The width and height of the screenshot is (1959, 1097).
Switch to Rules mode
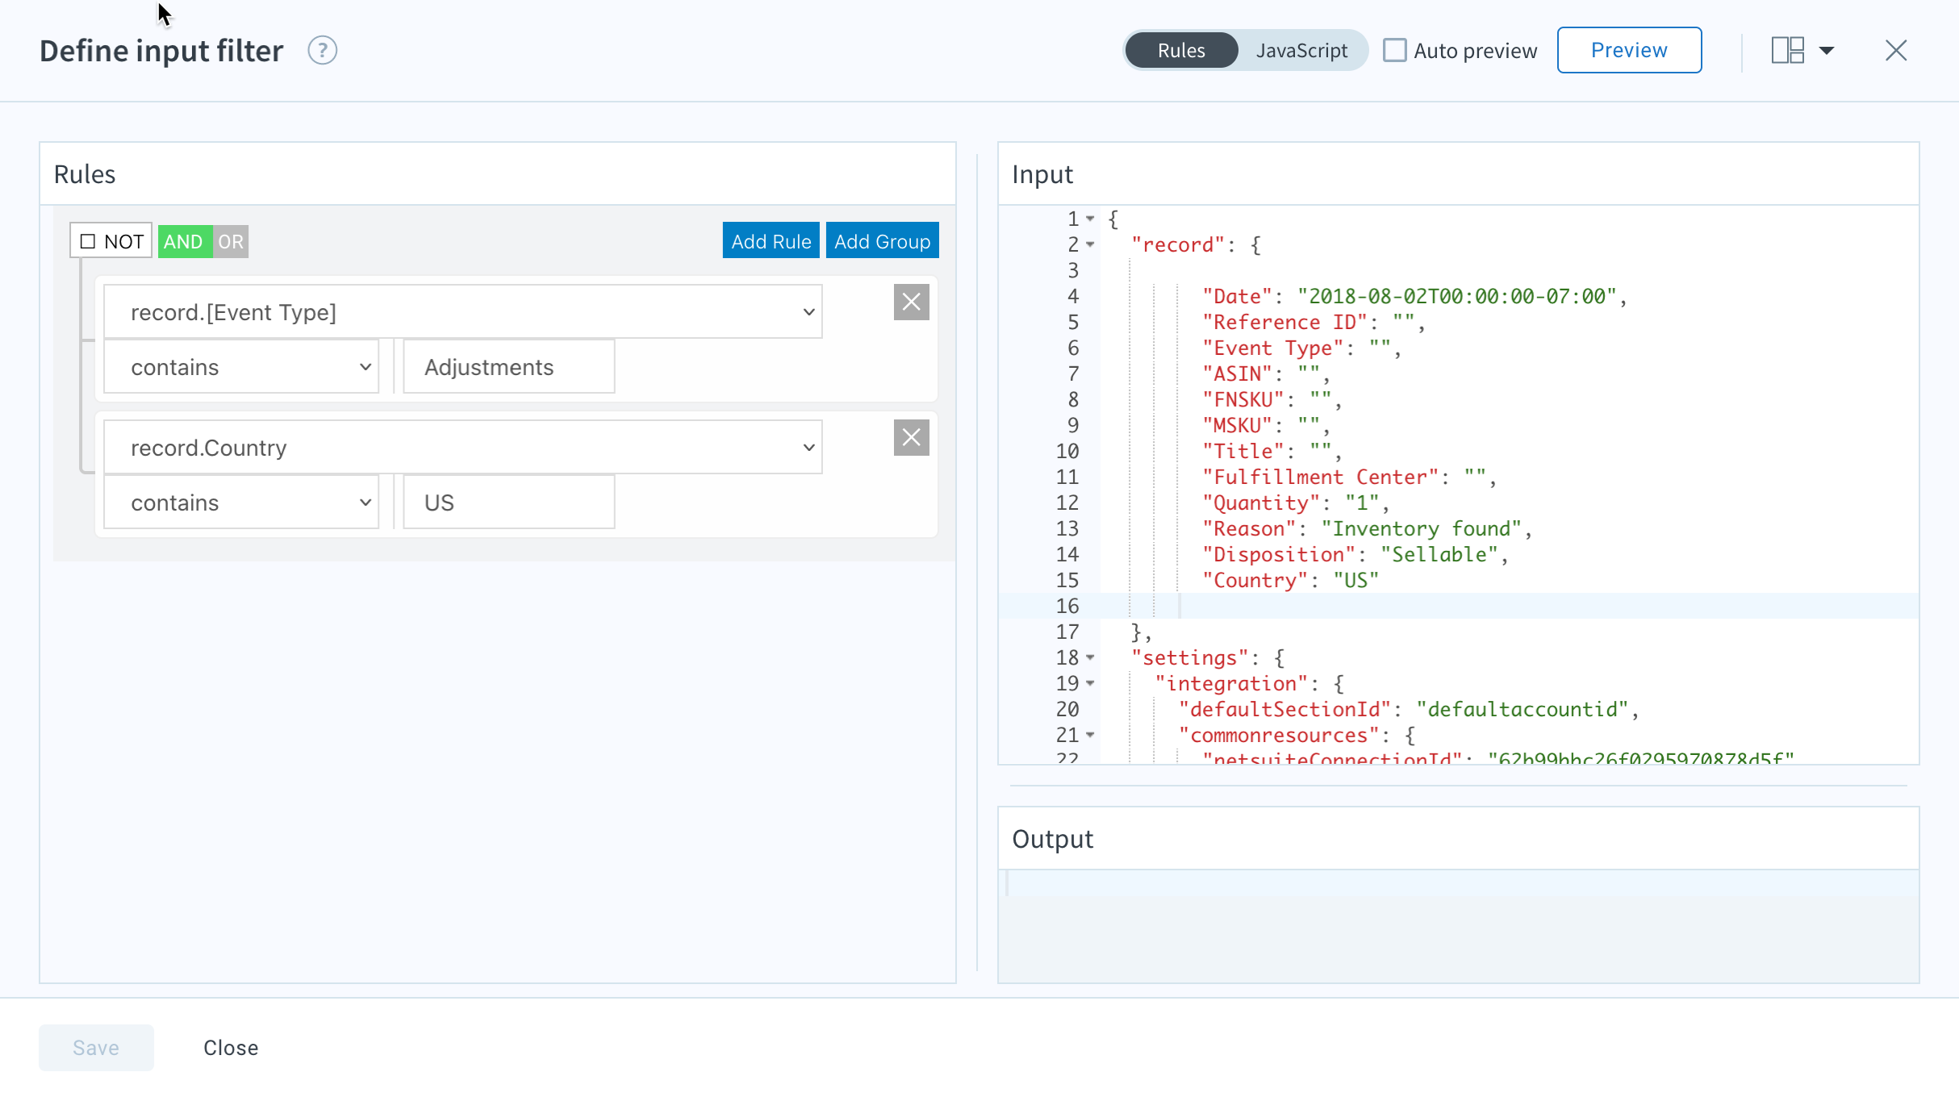1181,50
